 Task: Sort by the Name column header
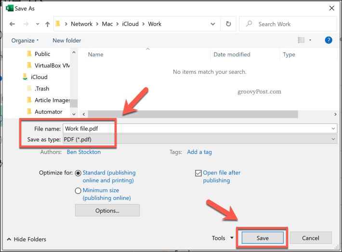point(95,54)
